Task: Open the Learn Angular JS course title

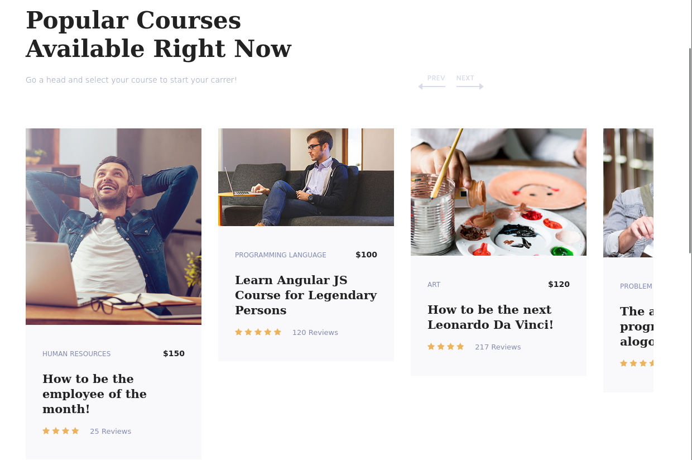Action: point(306,295)
